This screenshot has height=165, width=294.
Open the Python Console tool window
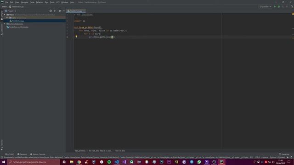[x=38, y=154]
